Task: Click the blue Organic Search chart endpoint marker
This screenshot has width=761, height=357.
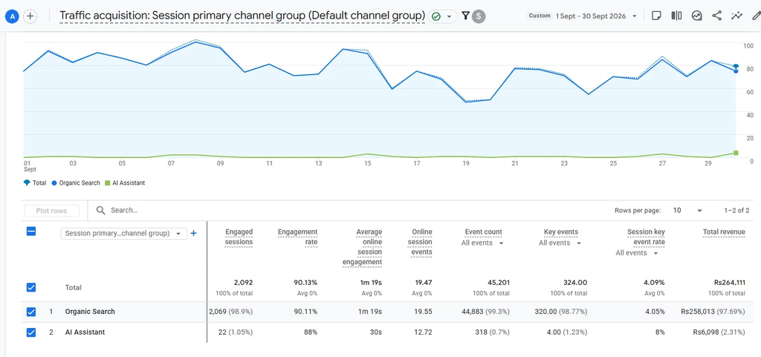Action: (x=736, y=71)
